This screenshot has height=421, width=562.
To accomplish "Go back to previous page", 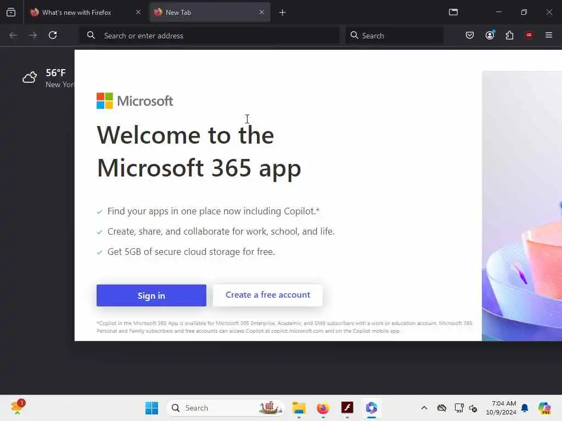I will 13,35.
